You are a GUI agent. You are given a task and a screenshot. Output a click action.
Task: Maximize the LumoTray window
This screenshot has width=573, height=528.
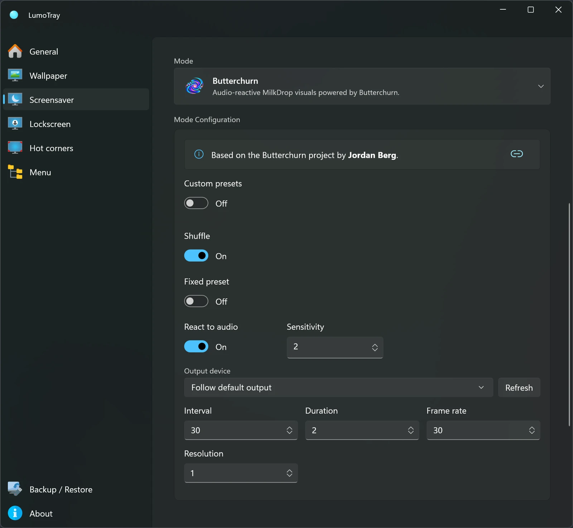coord(531,10)
